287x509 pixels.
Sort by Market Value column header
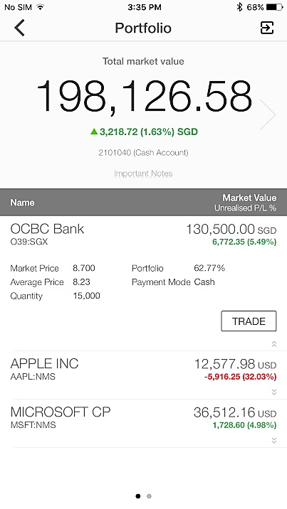point(249,198)
